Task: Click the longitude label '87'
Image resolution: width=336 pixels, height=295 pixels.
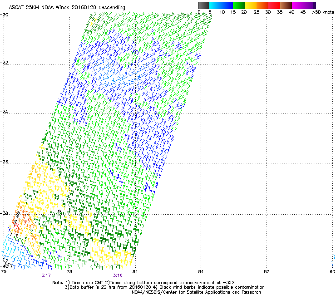Action: pyautogui.click(x=267, y=272)
